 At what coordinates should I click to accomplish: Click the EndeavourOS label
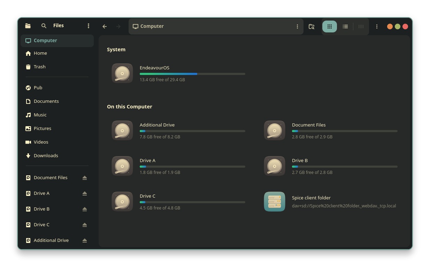pos(154,68)
